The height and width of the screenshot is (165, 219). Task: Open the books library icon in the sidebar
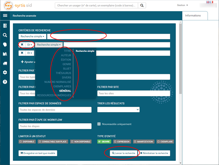coord(5,54)
